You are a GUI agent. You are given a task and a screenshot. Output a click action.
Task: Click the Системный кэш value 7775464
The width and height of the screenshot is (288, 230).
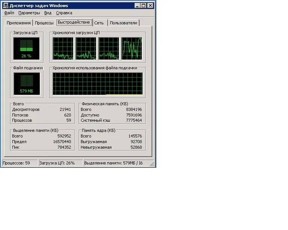134,120
